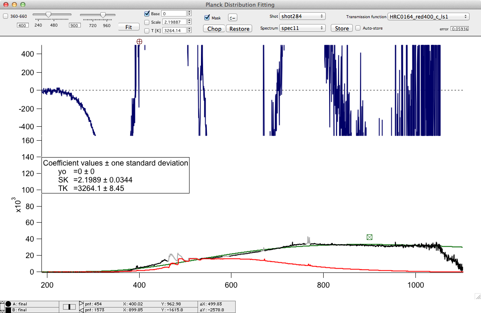Click the 'pnt: 1573' cursor readout

coord(94,310)
